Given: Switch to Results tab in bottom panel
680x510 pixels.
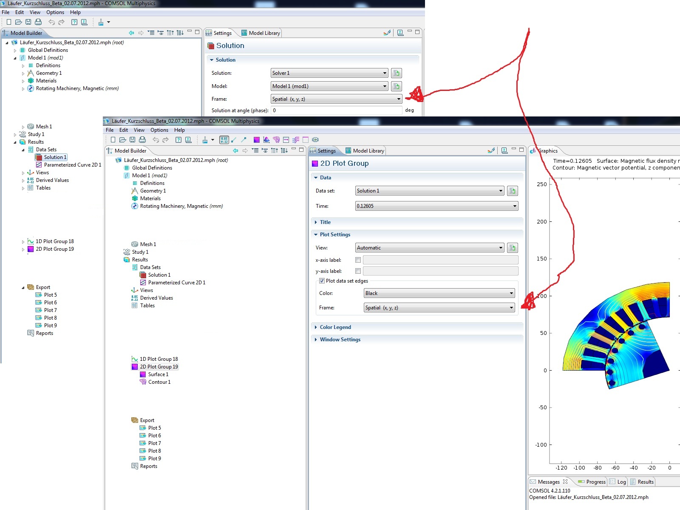Looking at the screenshot, I should (642, 482).
